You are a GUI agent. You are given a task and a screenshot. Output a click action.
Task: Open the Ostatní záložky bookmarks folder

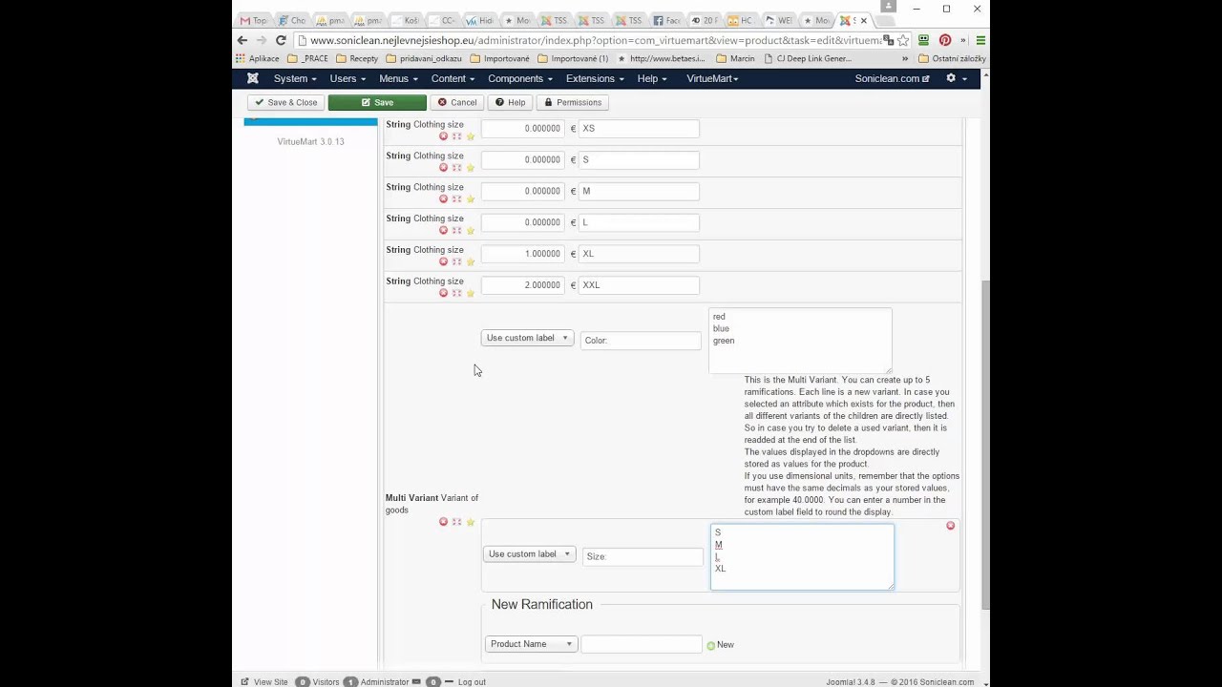(952, 58)
